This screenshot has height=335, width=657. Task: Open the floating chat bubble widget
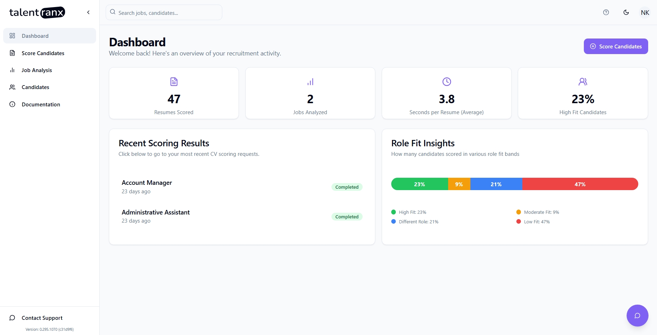tap(637, 315)
